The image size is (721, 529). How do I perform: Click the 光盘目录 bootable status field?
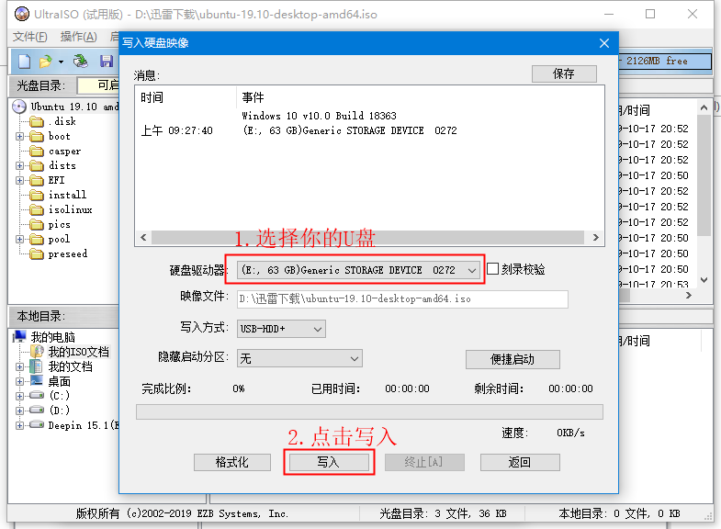[98, 85]
